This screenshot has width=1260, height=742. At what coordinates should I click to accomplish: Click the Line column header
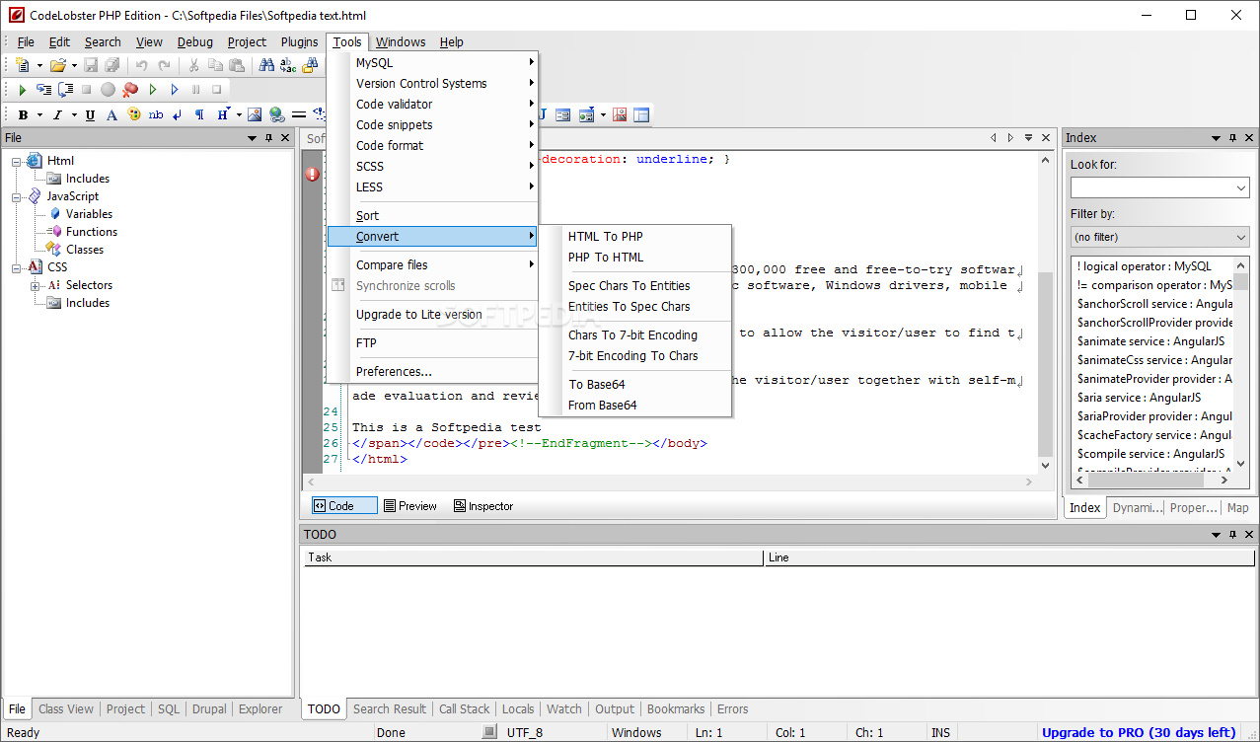(1008, 557)
